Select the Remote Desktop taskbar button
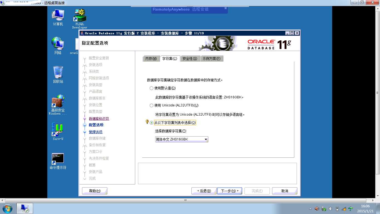This screenshot has width=380, height=214. (25, 208)
